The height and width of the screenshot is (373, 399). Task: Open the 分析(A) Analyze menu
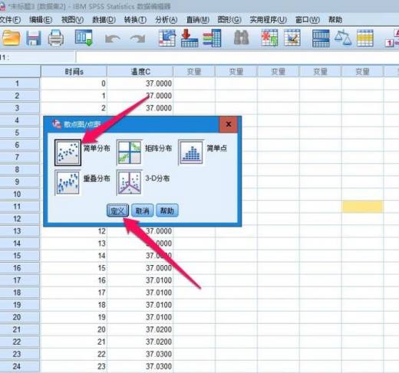[x=167, y=20]
